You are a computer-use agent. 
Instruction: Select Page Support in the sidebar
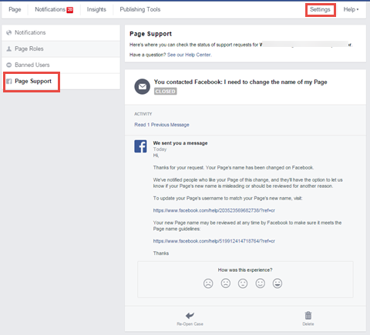pyautogui.click(x=61, y=82)
